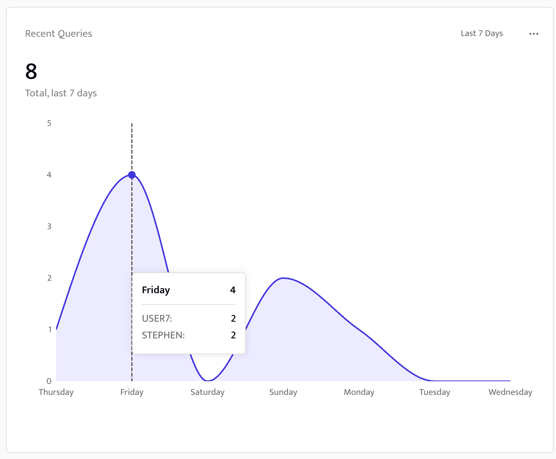The height and width of the screenshot is (459, 556).
Task: Select the Friday label in the tooltip header
Action: click(x=155, y=290)
